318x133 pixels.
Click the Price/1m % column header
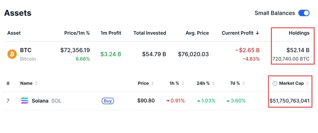(x=77, y=33)
